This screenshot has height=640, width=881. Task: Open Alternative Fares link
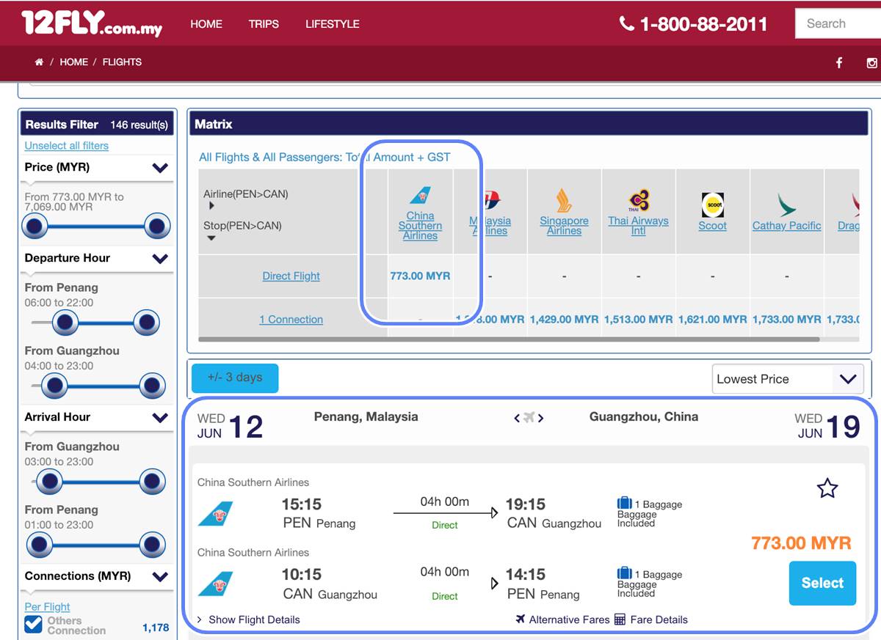[x=569, y=619]
